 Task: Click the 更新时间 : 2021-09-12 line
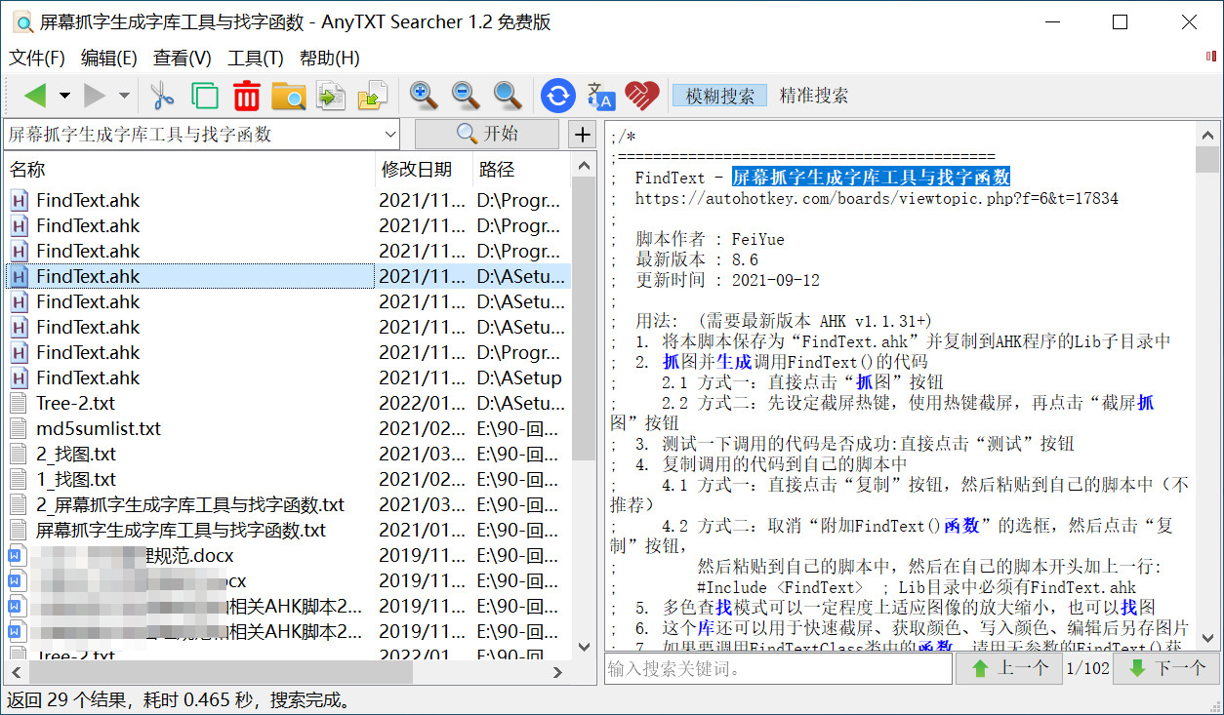(727, 280)
